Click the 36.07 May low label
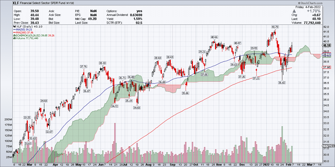Viewport: 335px width, 167px height. click(86, 91)
